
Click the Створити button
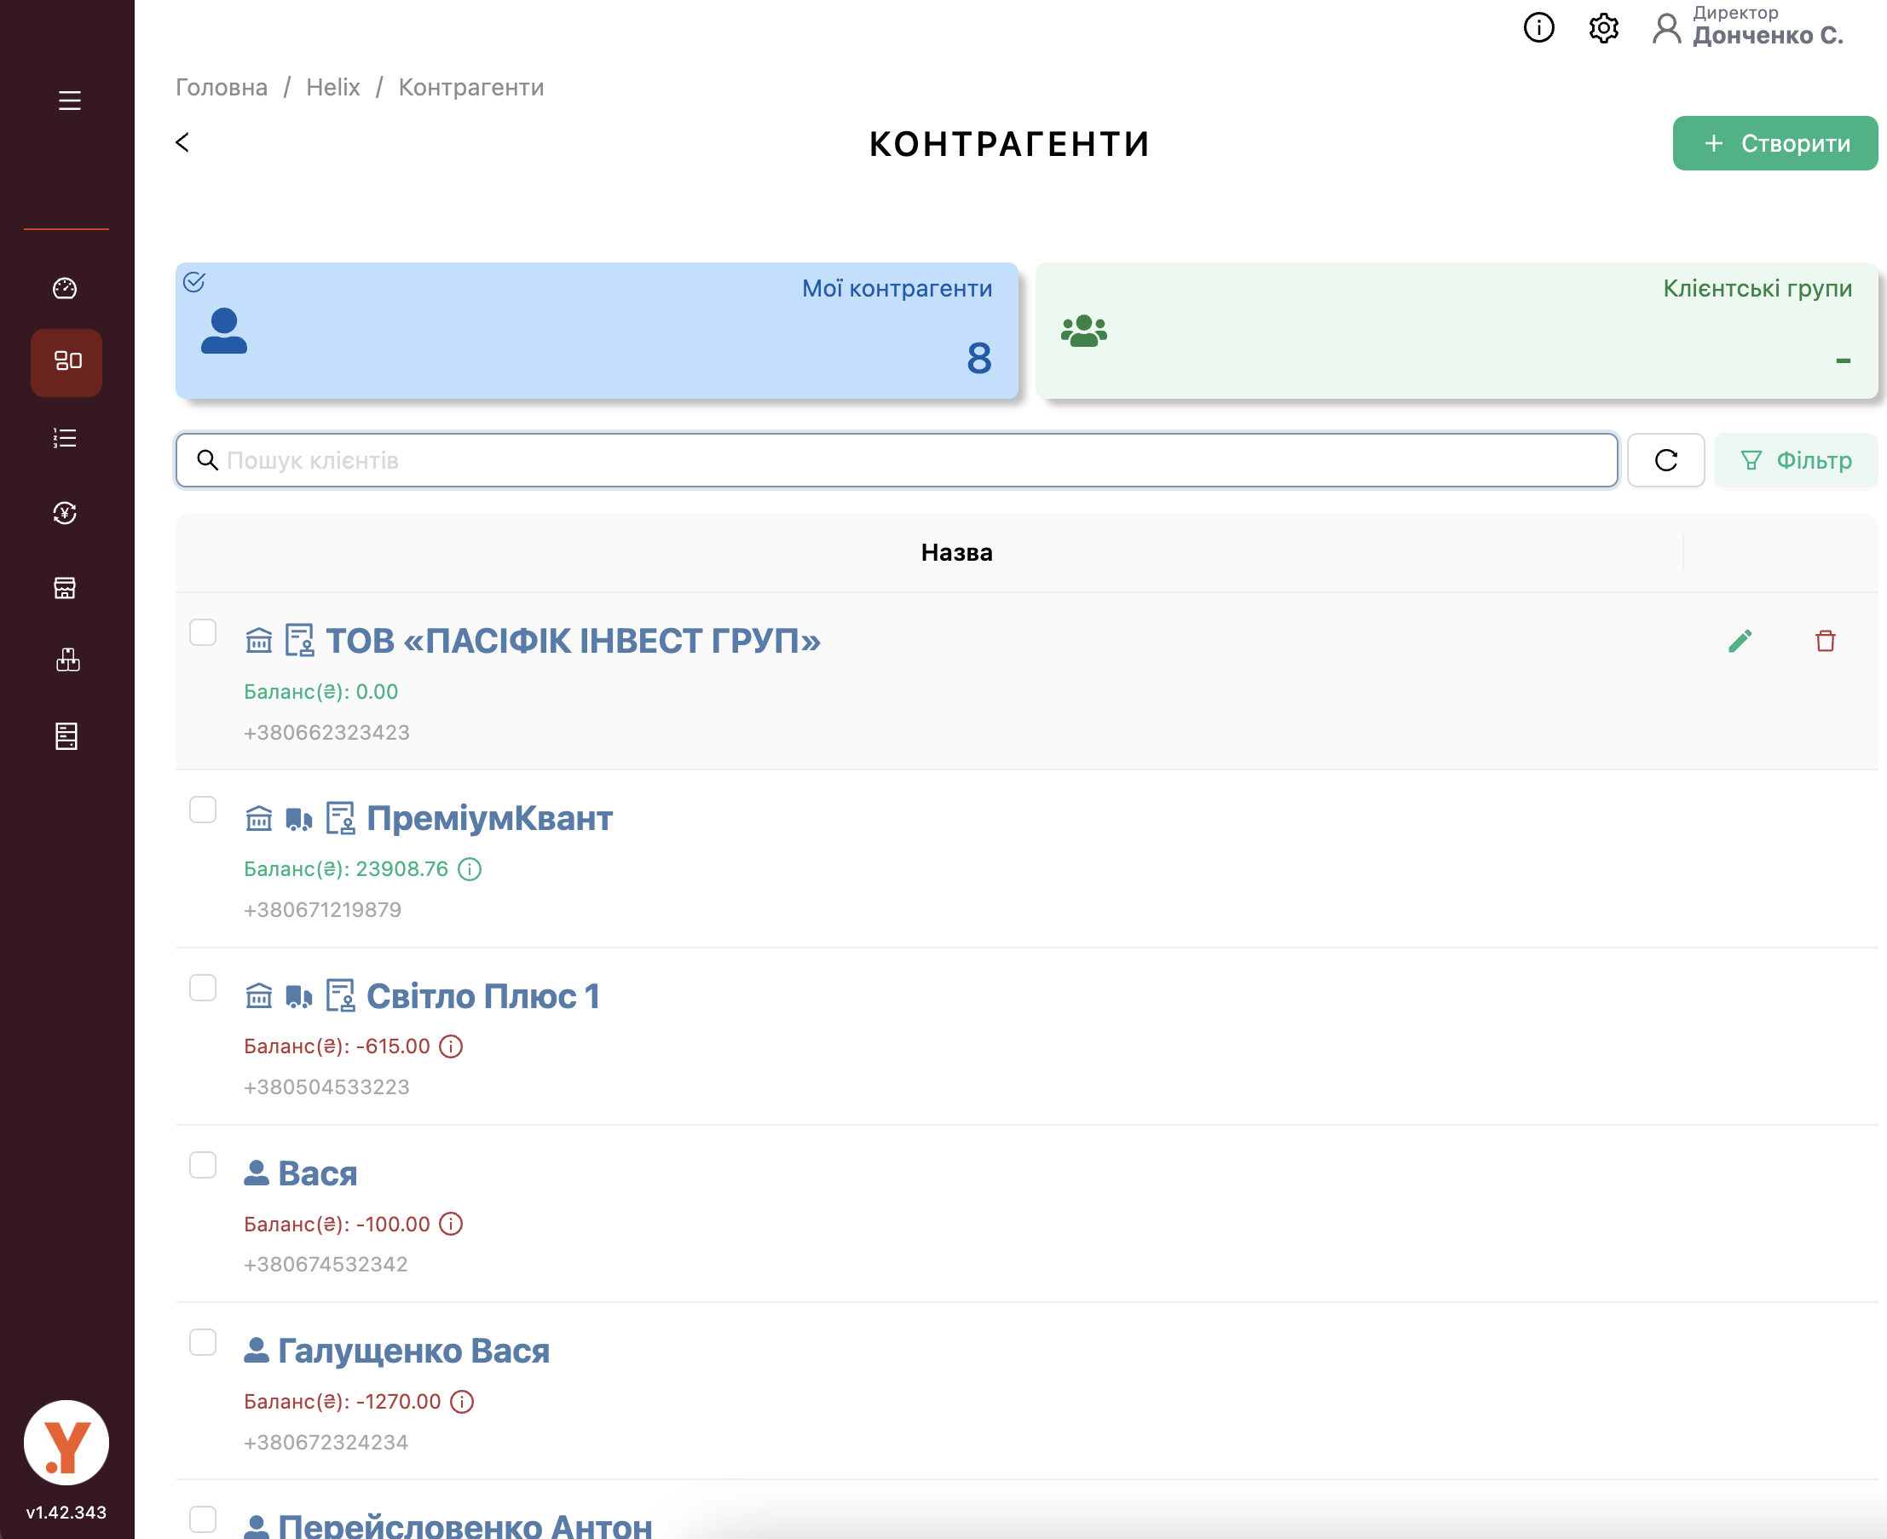coord(1774,142)
